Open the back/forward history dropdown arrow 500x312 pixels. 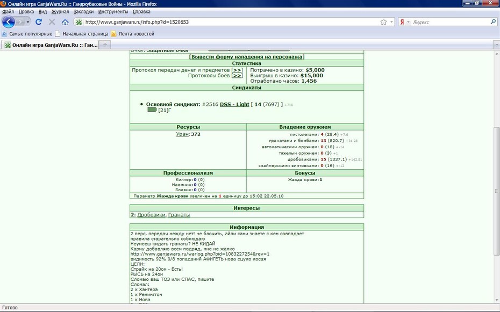point(28,22)
